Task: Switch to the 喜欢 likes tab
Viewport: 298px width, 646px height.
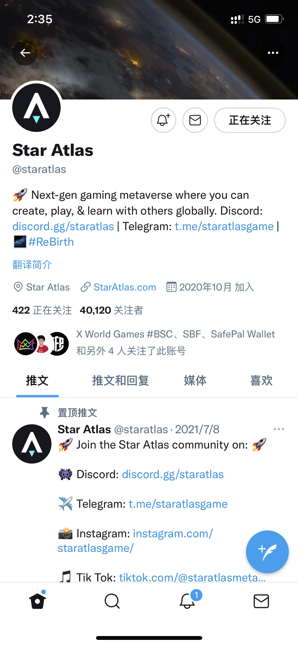Action: click(261, 381)
